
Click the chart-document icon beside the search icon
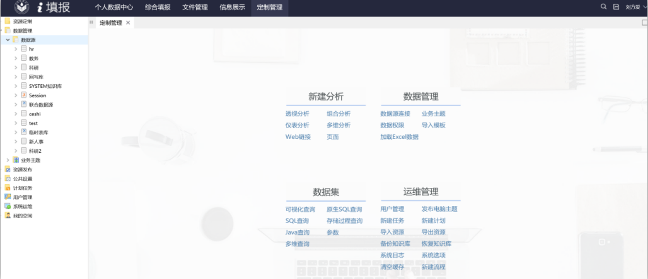click(616, 7)
